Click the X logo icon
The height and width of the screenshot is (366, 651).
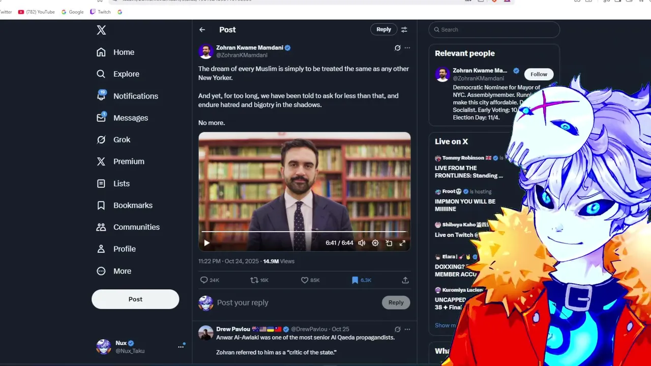tap(101, 30)
